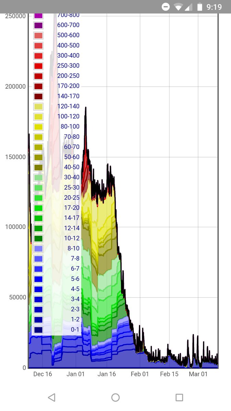Select the '80-100' legend label
231x411 pixels.
[70, 127]
